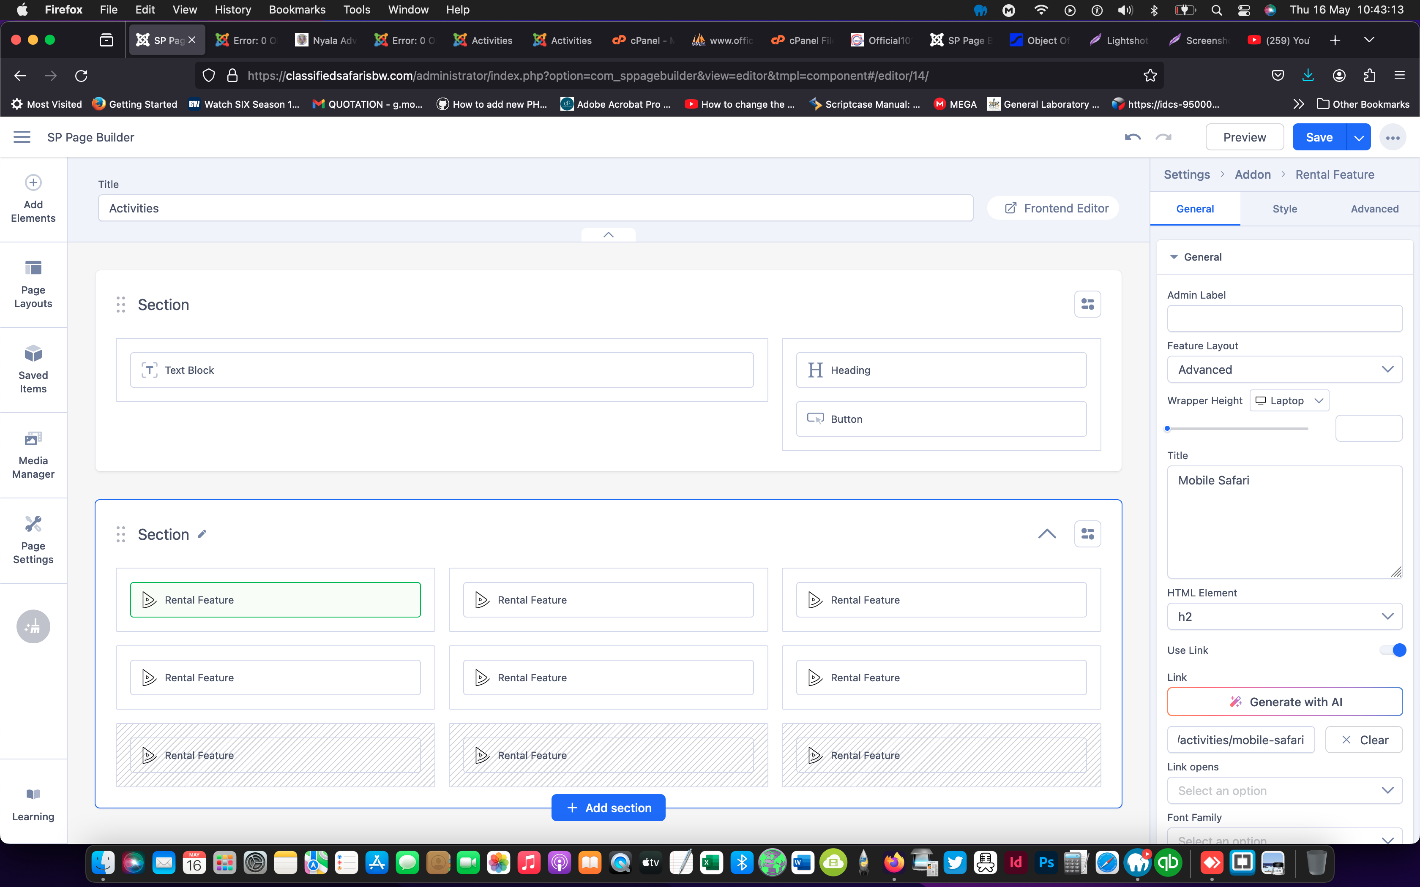Click the Generate with AI button
Screen dimensions: 1420x887
[1284, 702]
